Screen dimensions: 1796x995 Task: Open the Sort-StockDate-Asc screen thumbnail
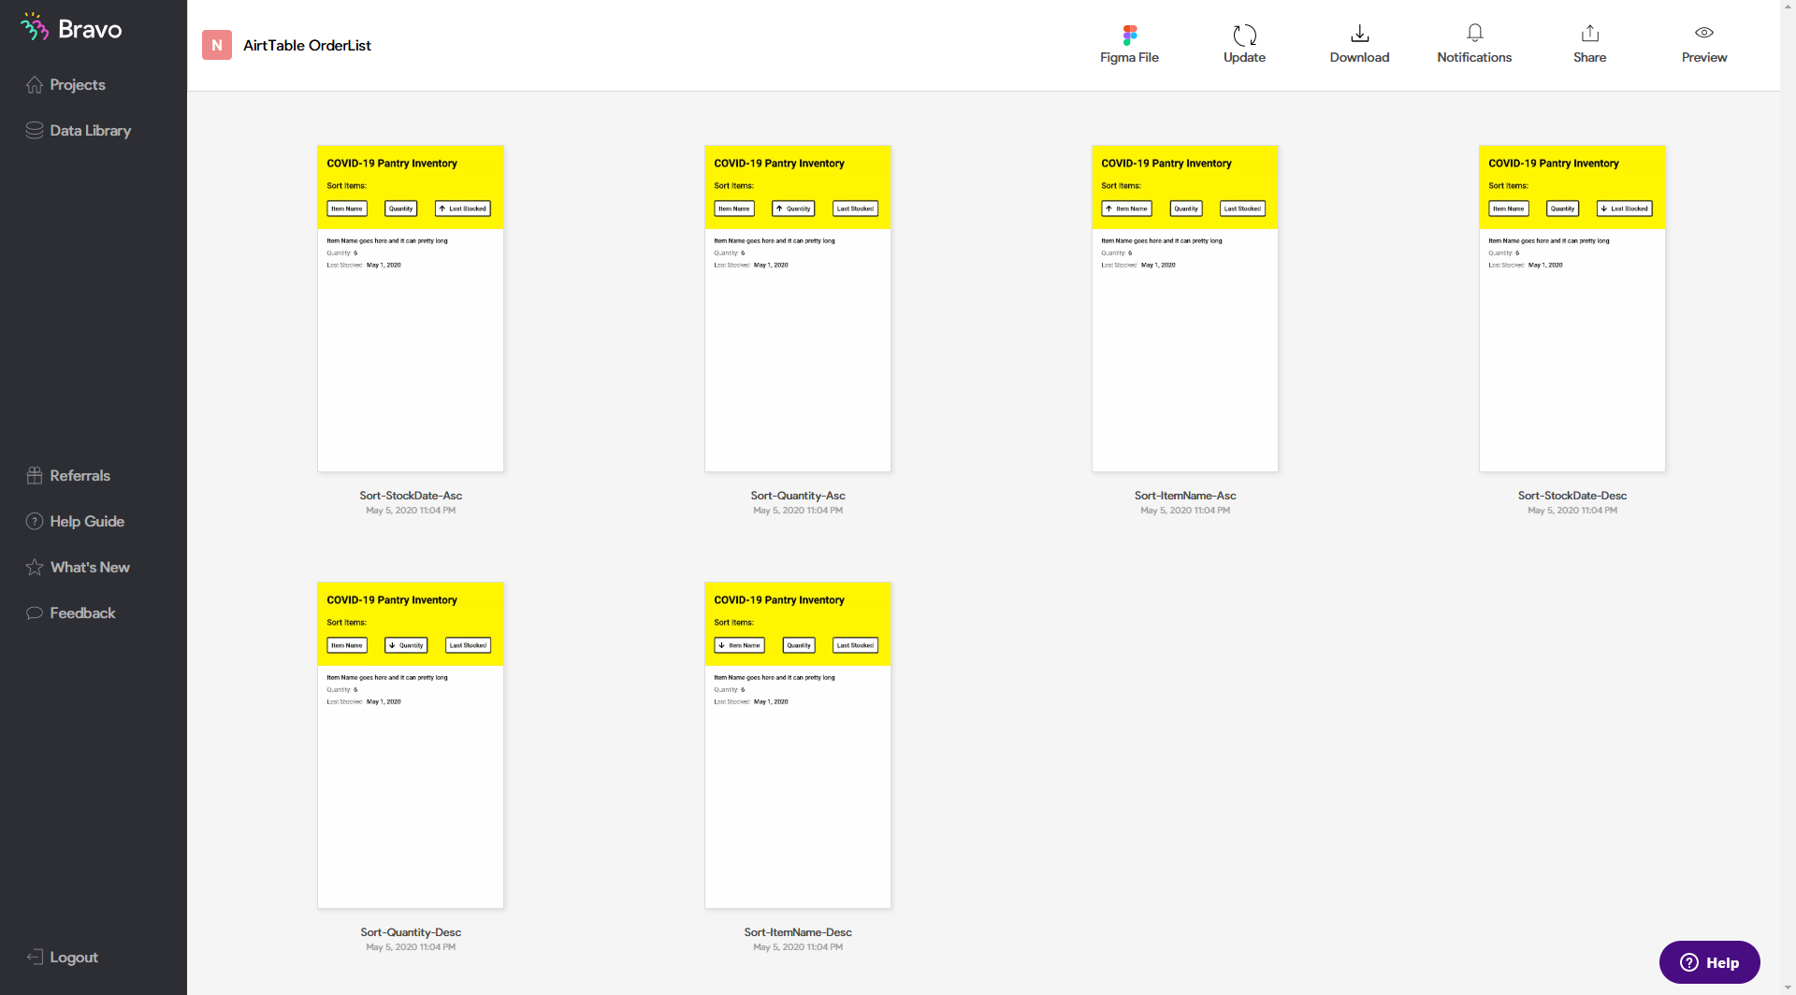click(x=411, y=309)
